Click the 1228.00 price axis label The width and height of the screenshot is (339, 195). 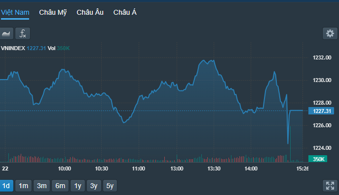coord(322,103)
